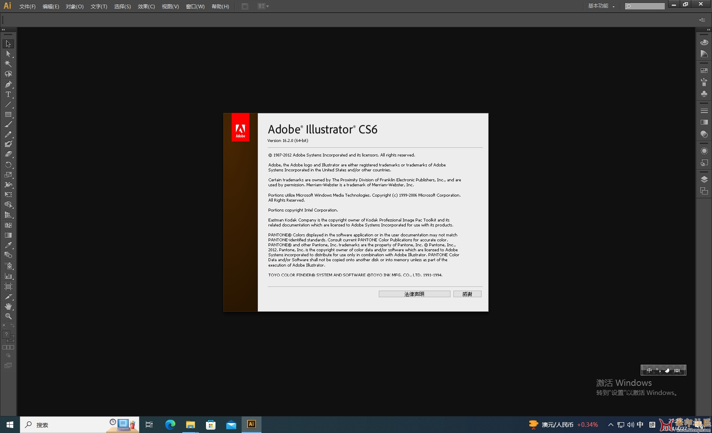Pick the Perspective Grid tool
This screenshot has width=712, height=433.
(x=8, y=215)
